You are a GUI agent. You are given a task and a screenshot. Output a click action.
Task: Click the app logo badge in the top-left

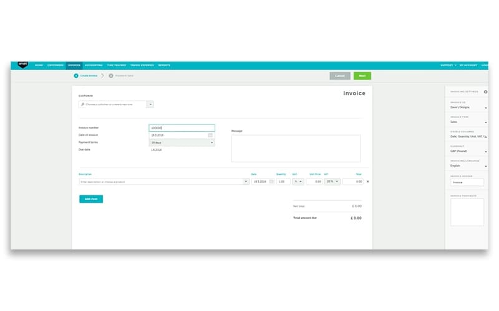click(22, 65)
